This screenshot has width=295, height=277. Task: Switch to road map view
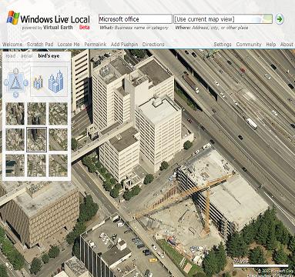(11, 55)
